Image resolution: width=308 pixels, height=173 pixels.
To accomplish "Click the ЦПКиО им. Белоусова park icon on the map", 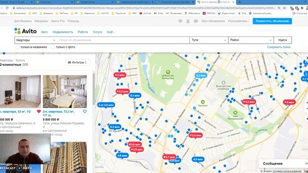I will click(x=168, y=72).
